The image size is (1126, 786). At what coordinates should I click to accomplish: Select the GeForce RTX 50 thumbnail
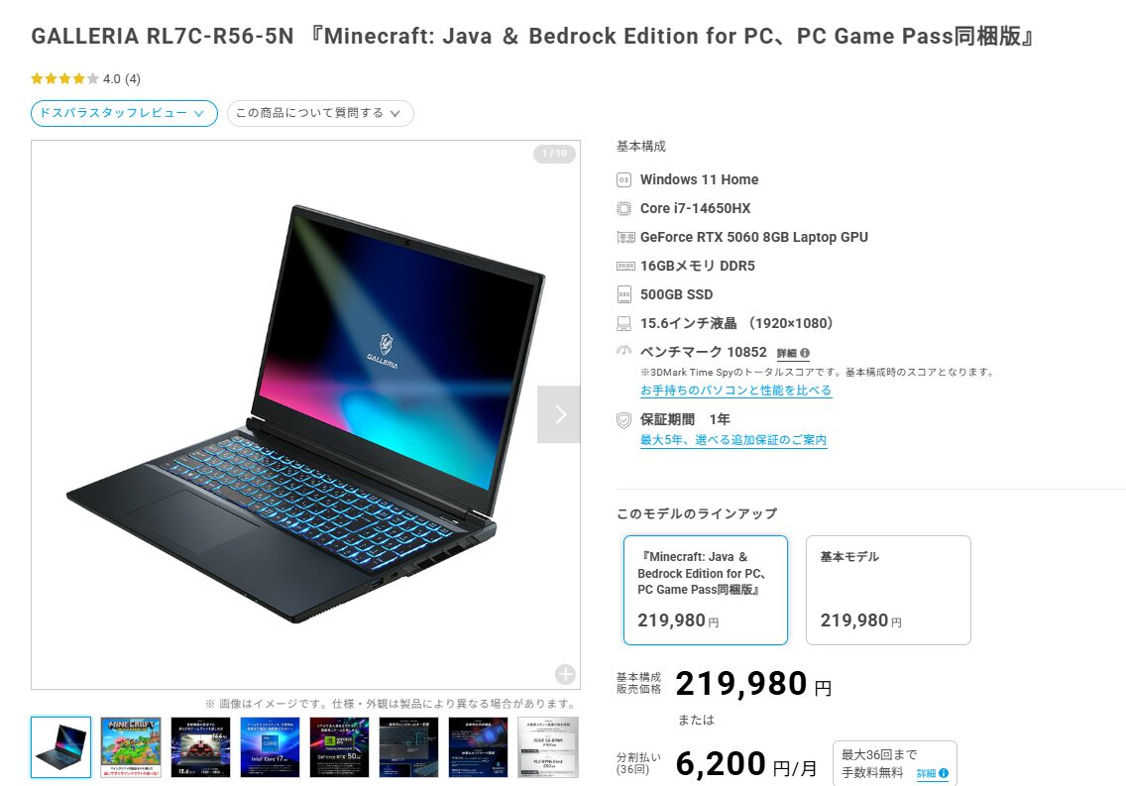[339, 747]
